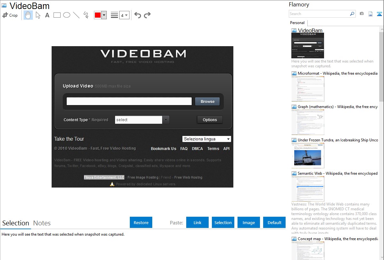Click the Paste Link button
The width and height of the screenshot is (384, 260).
pos(197,222)
